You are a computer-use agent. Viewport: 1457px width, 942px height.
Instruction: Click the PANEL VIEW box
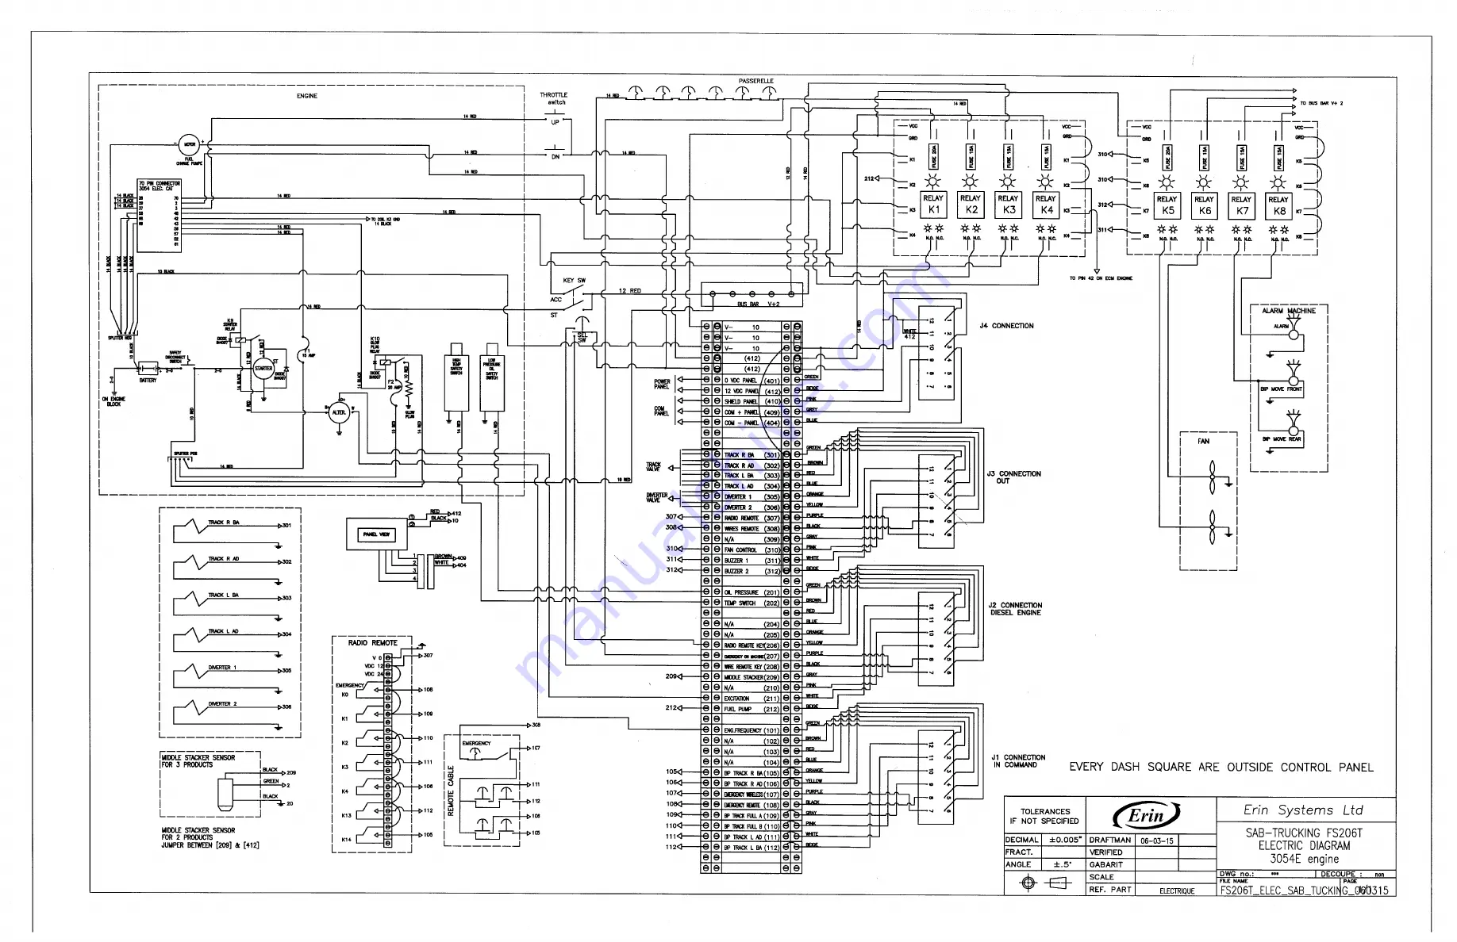[377, 534]
